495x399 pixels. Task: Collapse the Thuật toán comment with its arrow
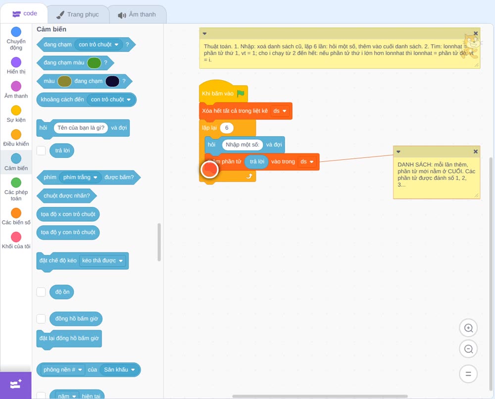tap(204, 34)
